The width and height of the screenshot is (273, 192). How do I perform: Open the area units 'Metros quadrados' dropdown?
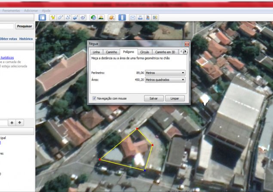point(165,80)
